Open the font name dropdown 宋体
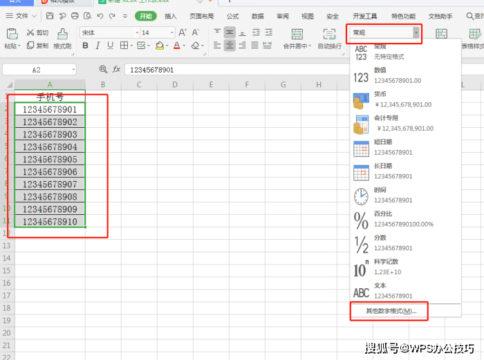This screenshot has width=484, height=360. pos(137,32)
